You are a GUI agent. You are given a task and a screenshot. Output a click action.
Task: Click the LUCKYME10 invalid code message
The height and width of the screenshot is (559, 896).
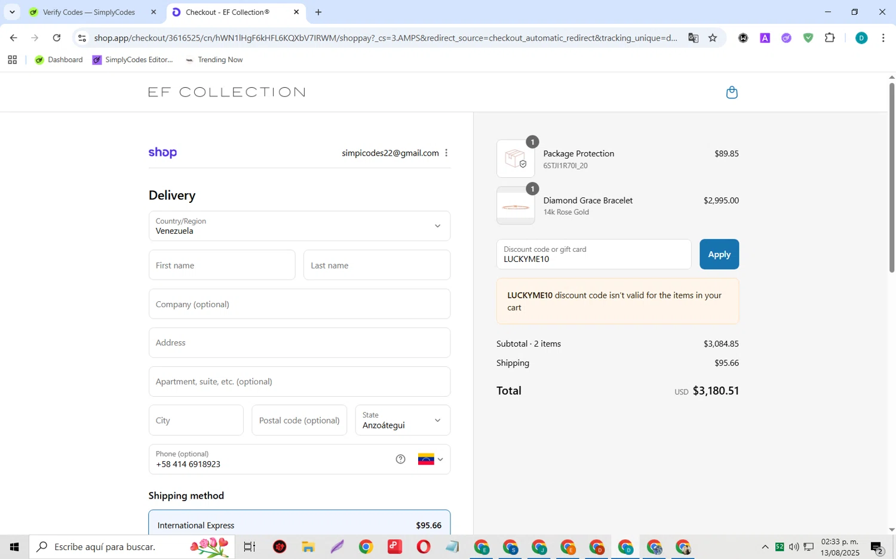[618, 301]
